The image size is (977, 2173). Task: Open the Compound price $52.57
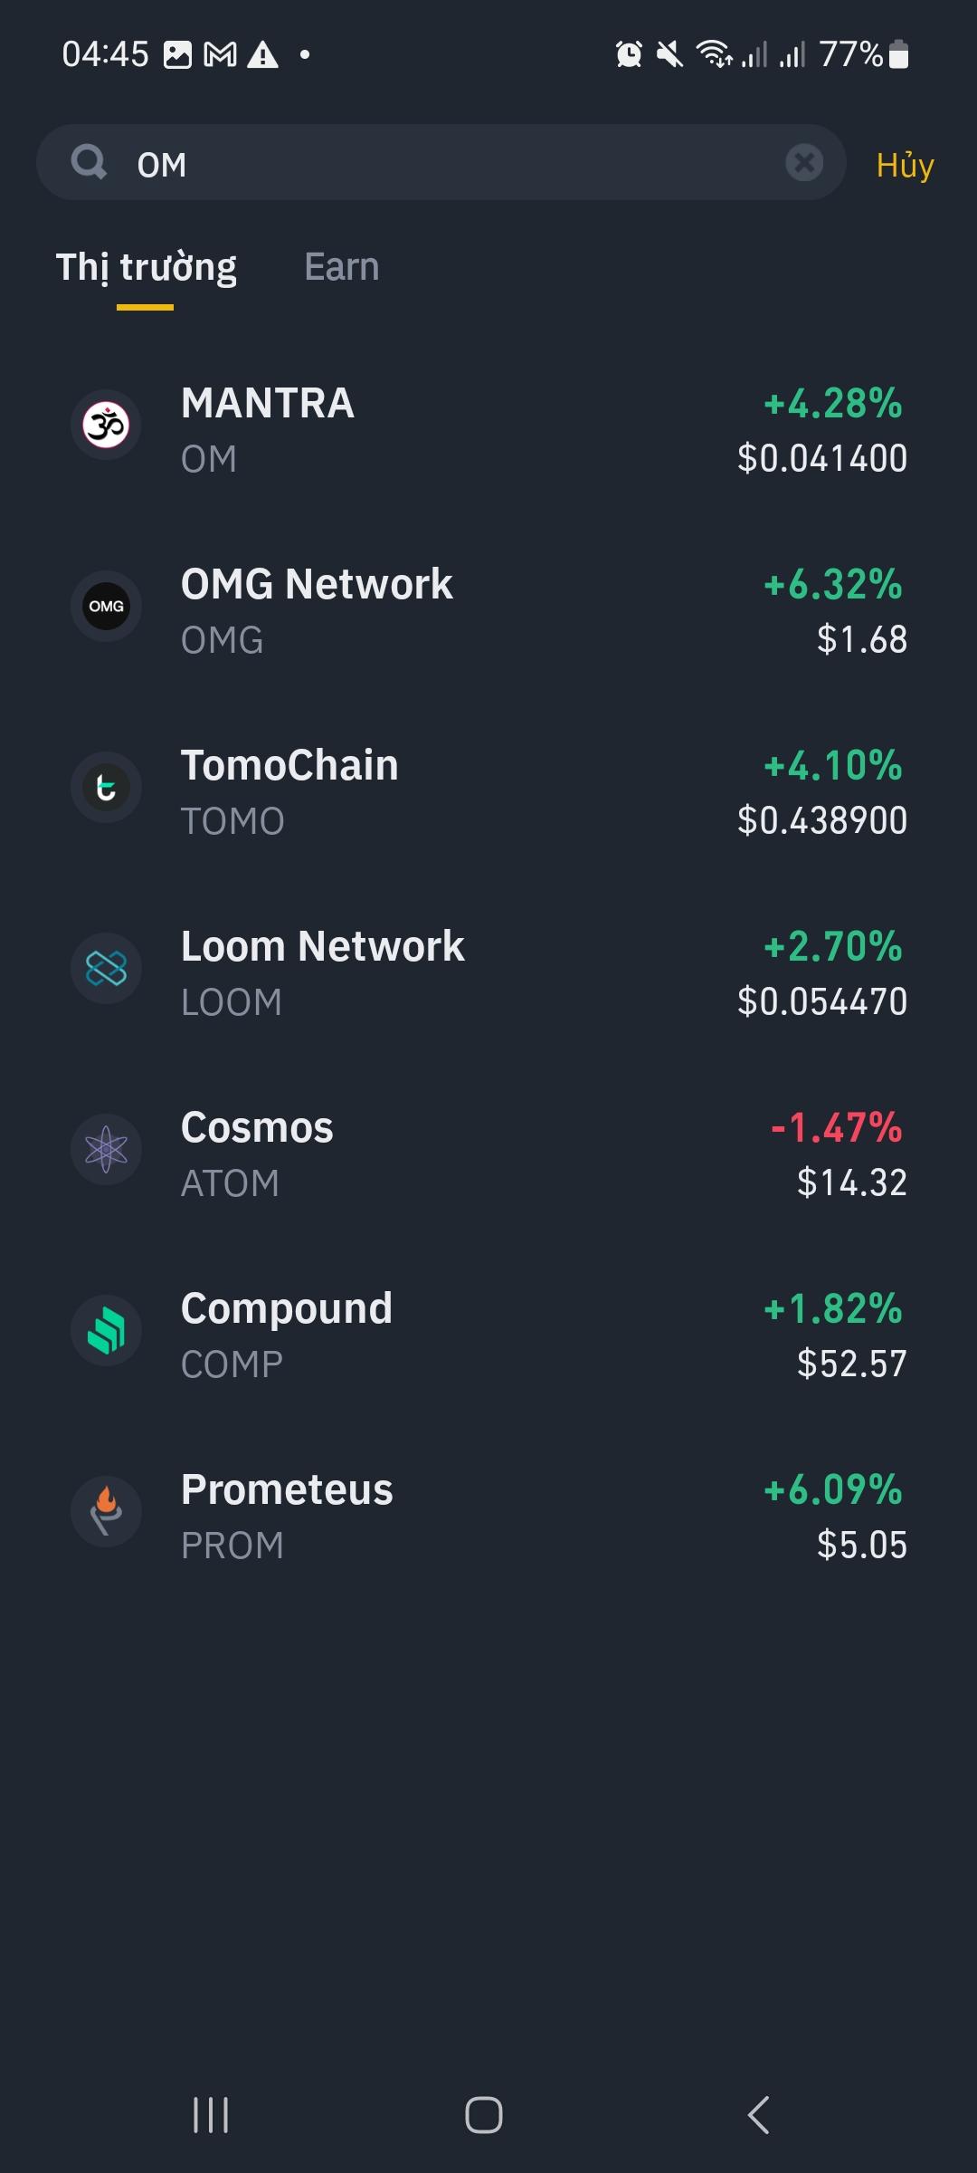pos(850,1364)
